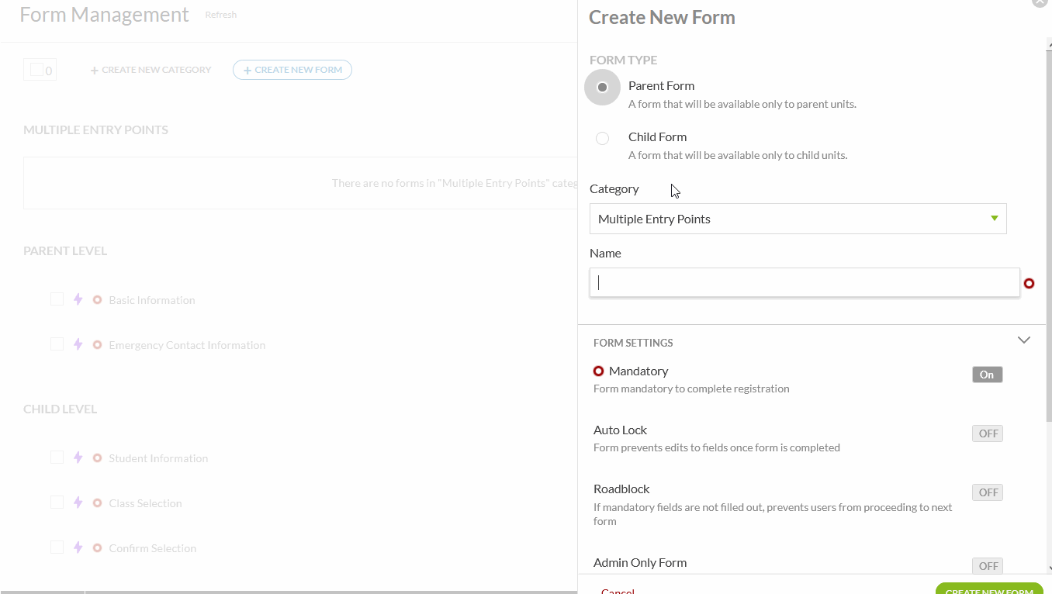1052x594 pixels.
Task: Click red circle icon next to Name field
Action: [x=1029, y=284]
